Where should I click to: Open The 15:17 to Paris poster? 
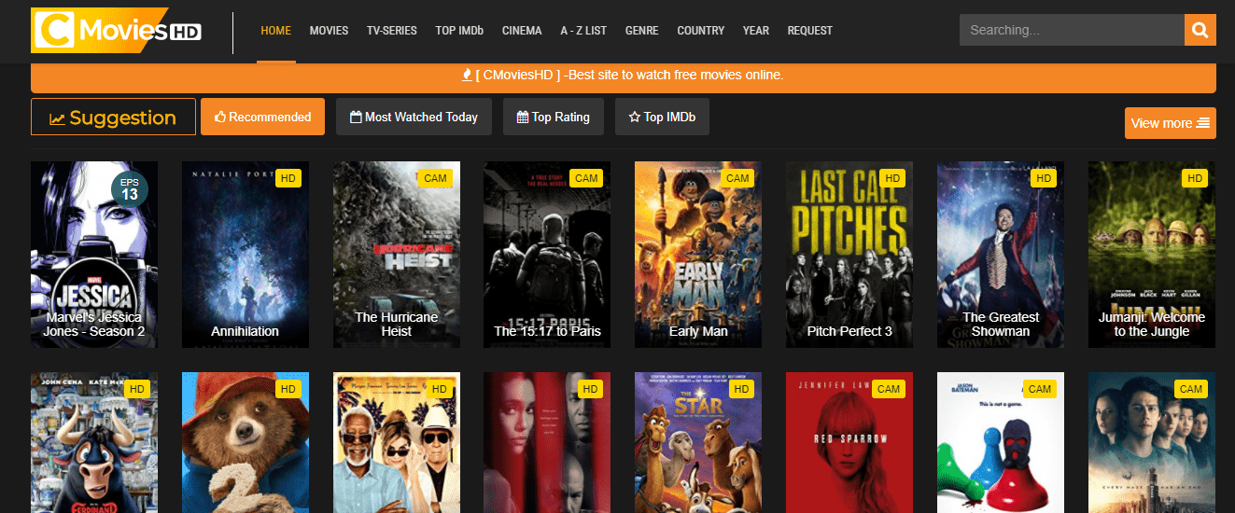coord(547,255)
